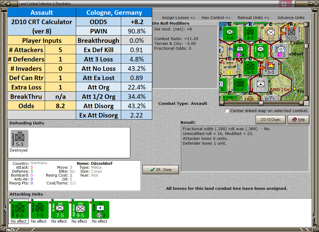The width and height of the screenshot is (319, 232).
Task: Select the VI Mot 7-5 attacking unit
Action: pos(60,210)
